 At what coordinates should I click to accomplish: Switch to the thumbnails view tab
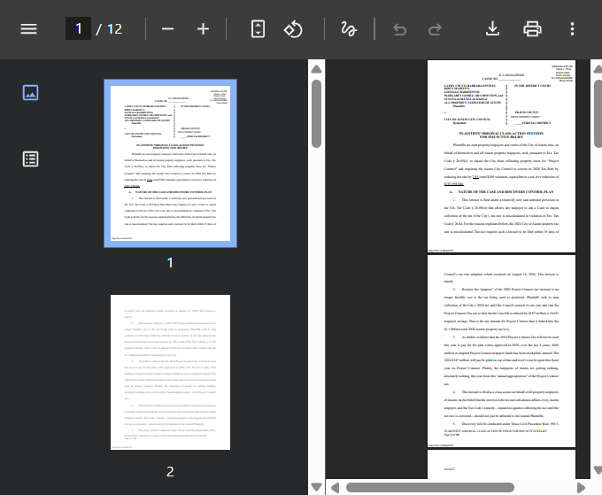tap(30, 92)
